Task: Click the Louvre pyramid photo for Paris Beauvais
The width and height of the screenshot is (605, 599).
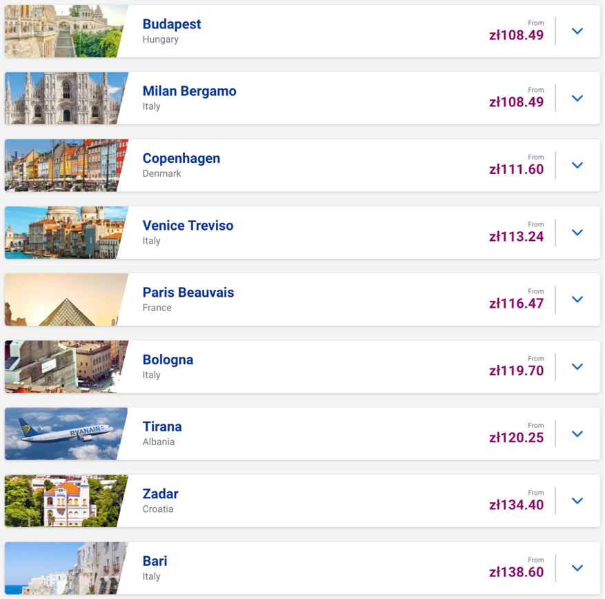Action: 66,299
